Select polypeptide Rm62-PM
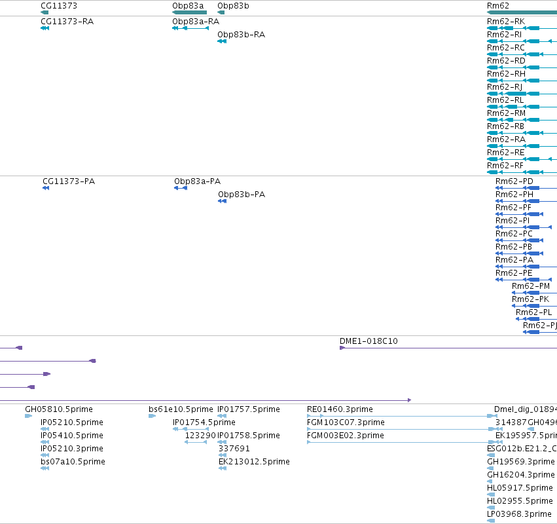Viewport: 557px width, 524px height. tap(530, 286)
